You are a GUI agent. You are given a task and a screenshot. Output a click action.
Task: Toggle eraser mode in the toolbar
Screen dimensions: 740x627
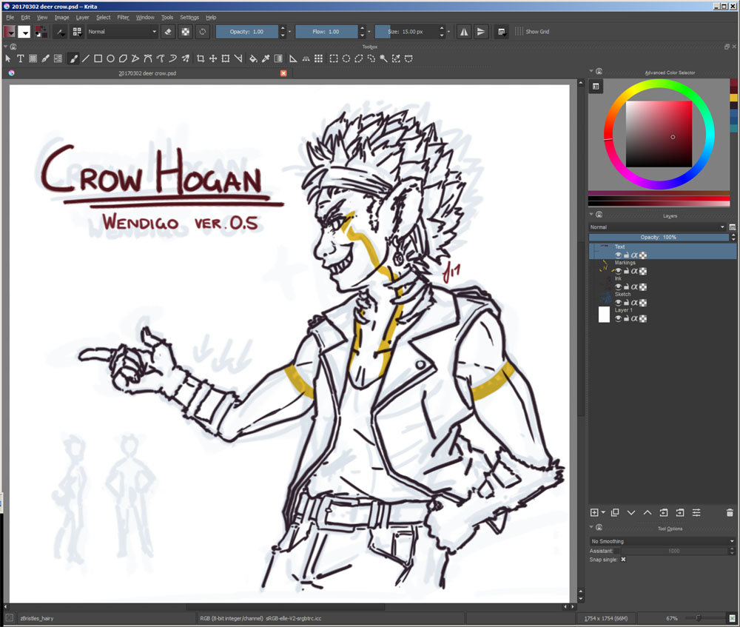point(168,32)
